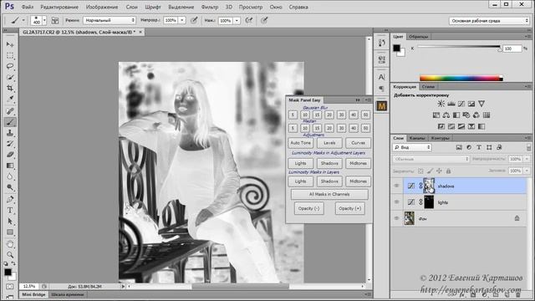Click the K slider handle in Color panel

[500, 49]
